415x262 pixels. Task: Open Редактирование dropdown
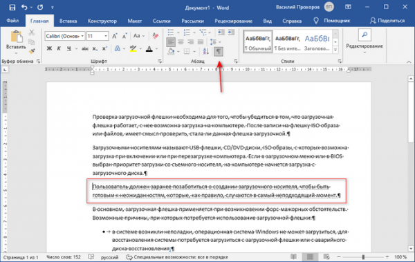tap(365, 42)
